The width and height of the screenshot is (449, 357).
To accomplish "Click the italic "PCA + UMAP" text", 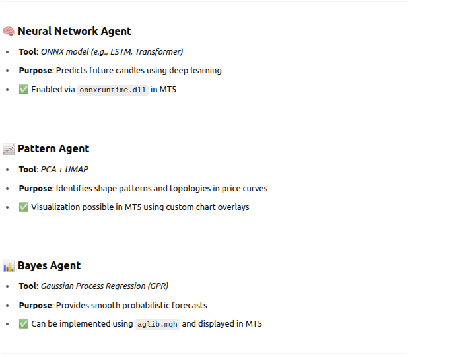I will (x=65, y=169).
